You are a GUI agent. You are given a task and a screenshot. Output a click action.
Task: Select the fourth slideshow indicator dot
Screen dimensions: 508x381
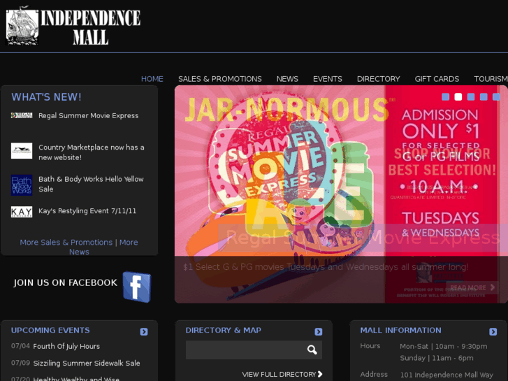coord(484,96)
